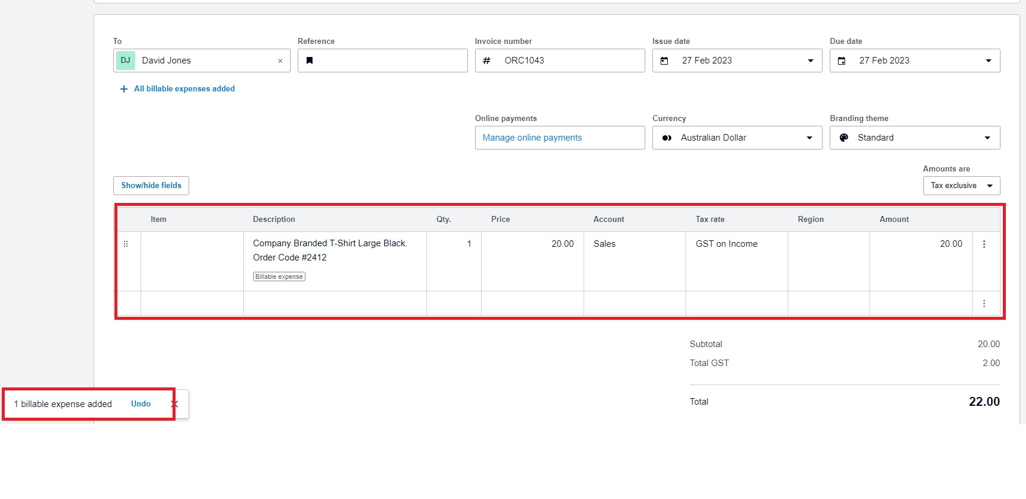Click Manage online payments link
Image resolution: width=1026 pixels, height=499 pixels.
(532, 138)
